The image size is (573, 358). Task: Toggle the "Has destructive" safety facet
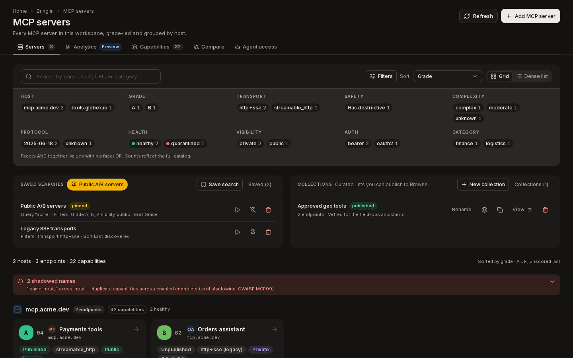tap(368, 108)
